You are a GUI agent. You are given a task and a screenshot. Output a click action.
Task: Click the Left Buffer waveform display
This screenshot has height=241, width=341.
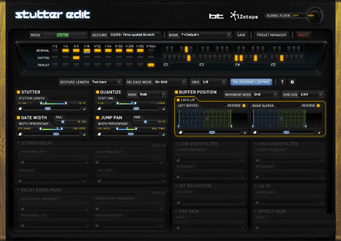pyautogui.click(x=213, y=118)
